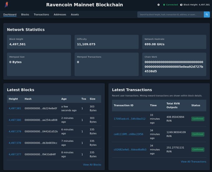Screen dimensions: 212x172
Task: Click 'a few seconds ago' age cell
Action: (x=69, y=108)
